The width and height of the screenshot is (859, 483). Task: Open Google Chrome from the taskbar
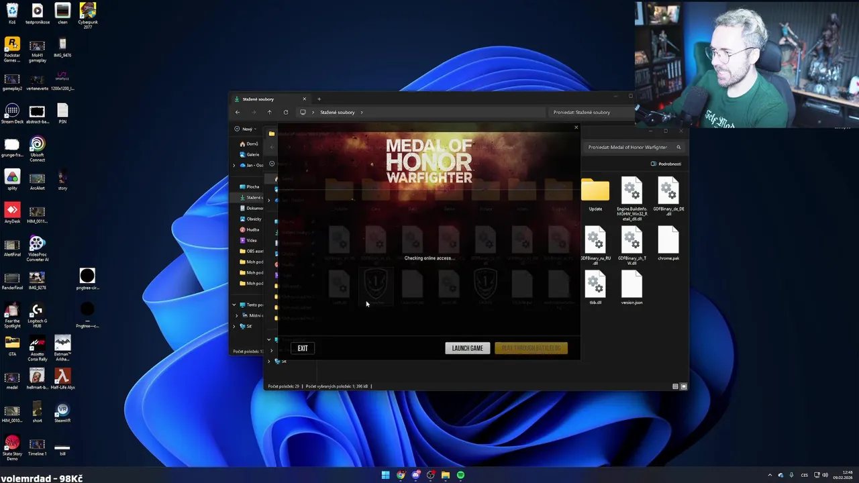coord(401,475)
